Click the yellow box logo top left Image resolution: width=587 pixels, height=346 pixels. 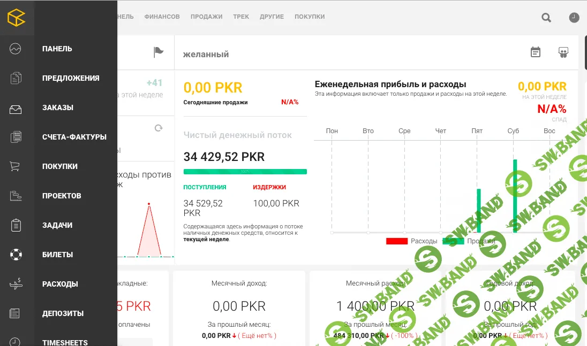click(17, 17)
